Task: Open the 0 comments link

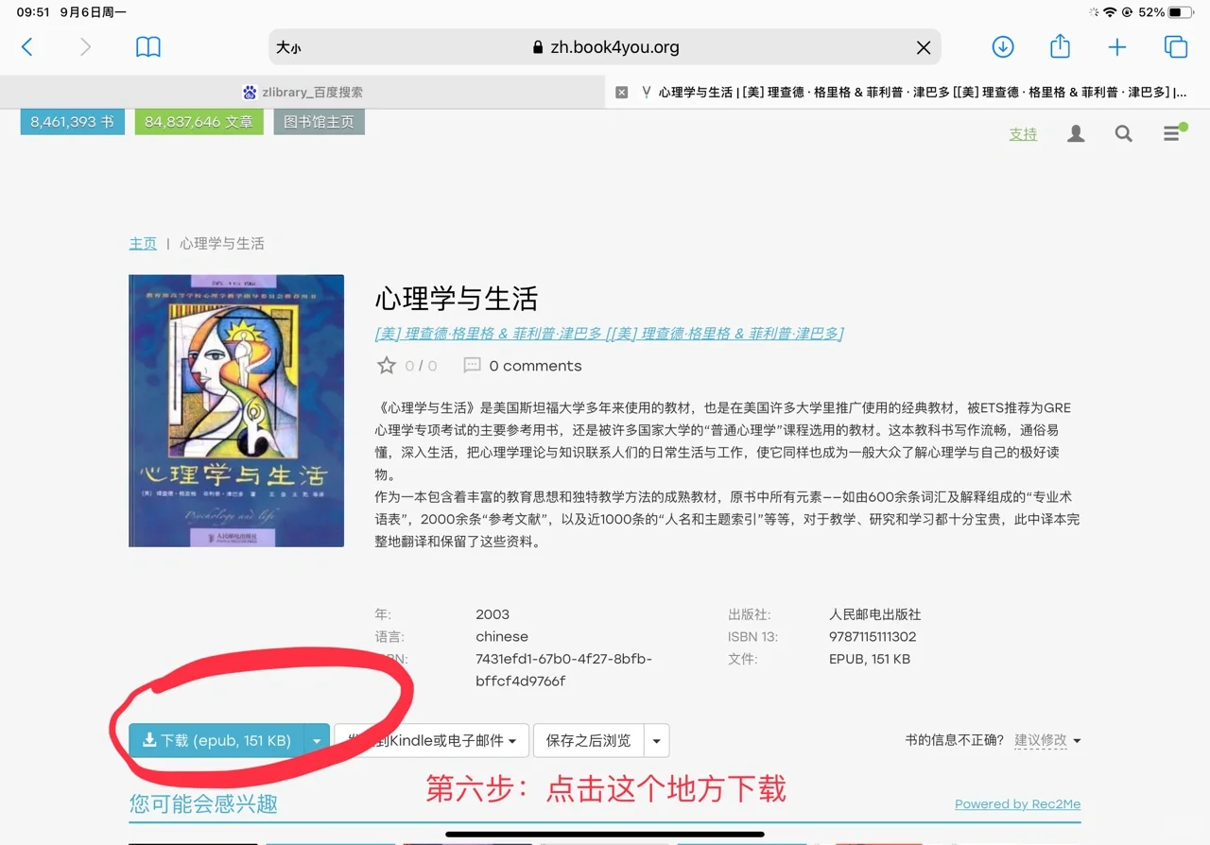Action: (535, 366)
